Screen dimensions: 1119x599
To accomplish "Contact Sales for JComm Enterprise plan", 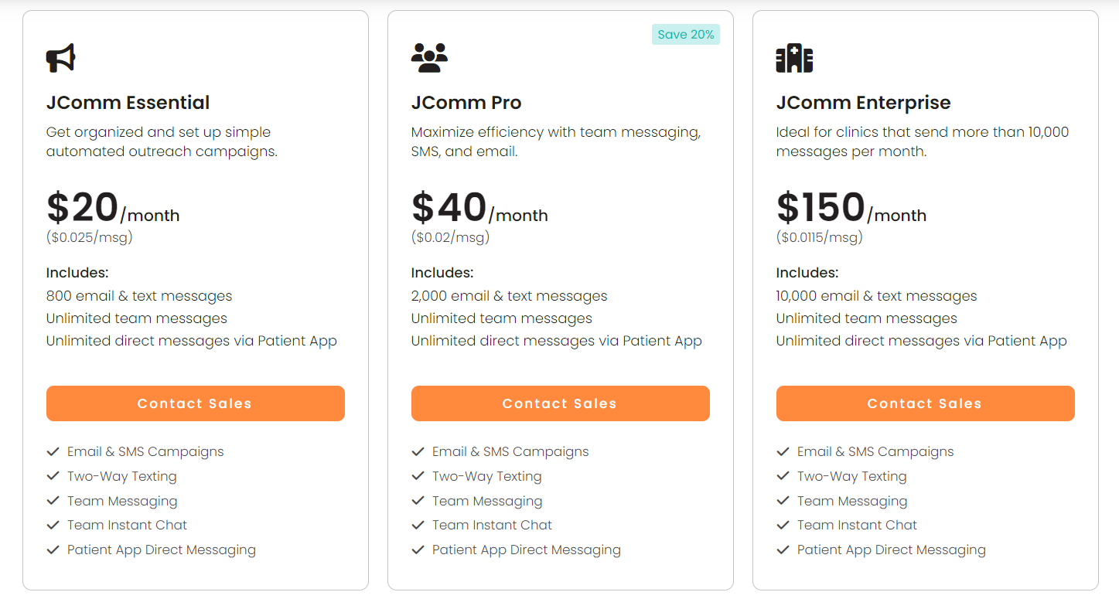I will point(926,403).
